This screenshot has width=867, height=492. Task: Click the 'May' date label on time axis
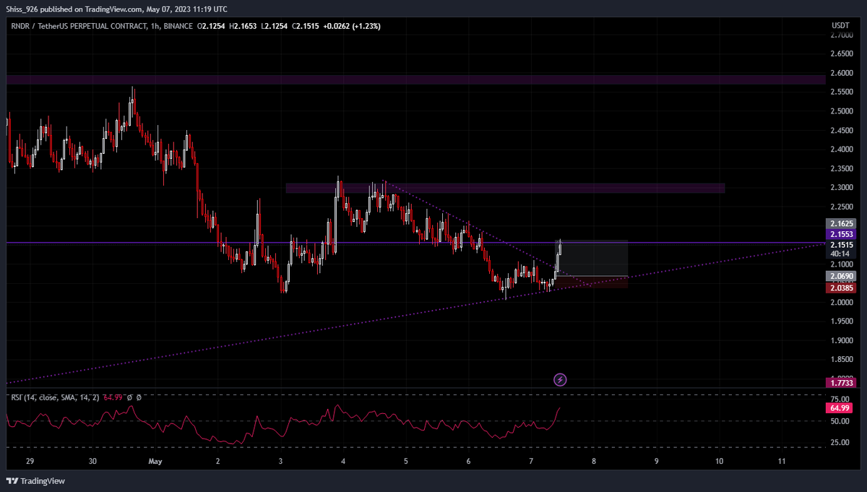155,460
